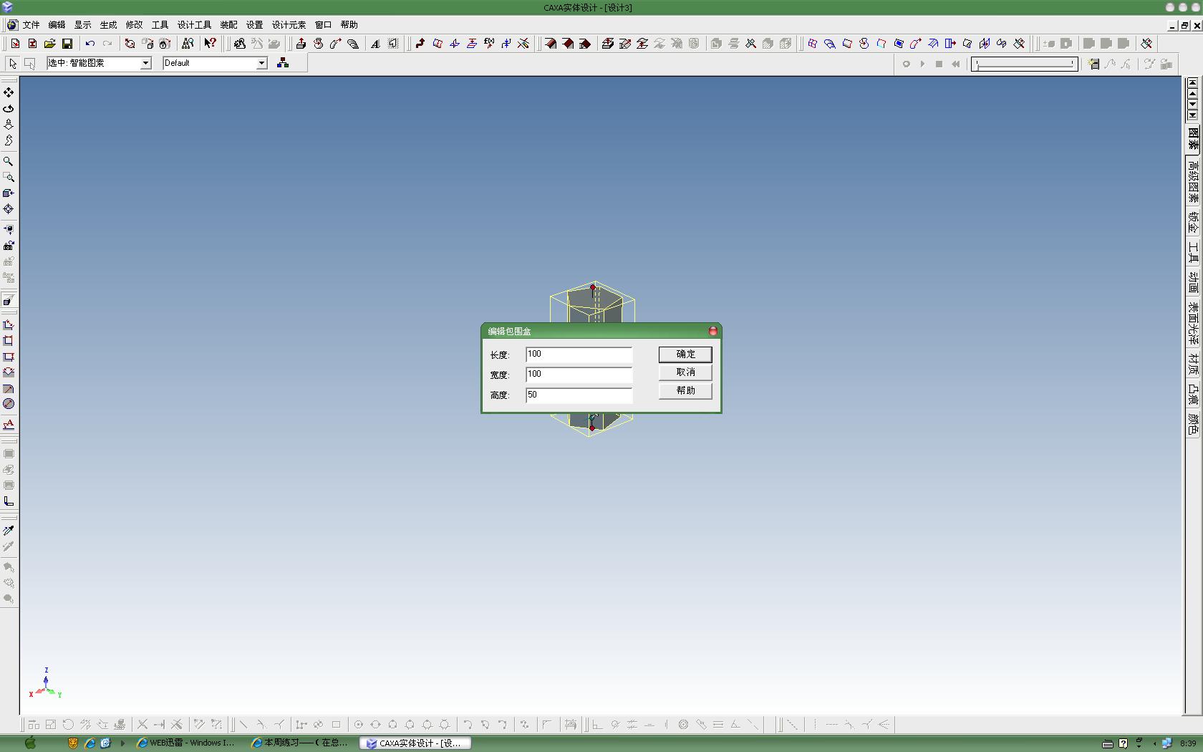The width and height of the screenshot is (1203, 752).
Task: Switch to WEB迅雷 taskbar window
Action: click(x=186, y=743)
